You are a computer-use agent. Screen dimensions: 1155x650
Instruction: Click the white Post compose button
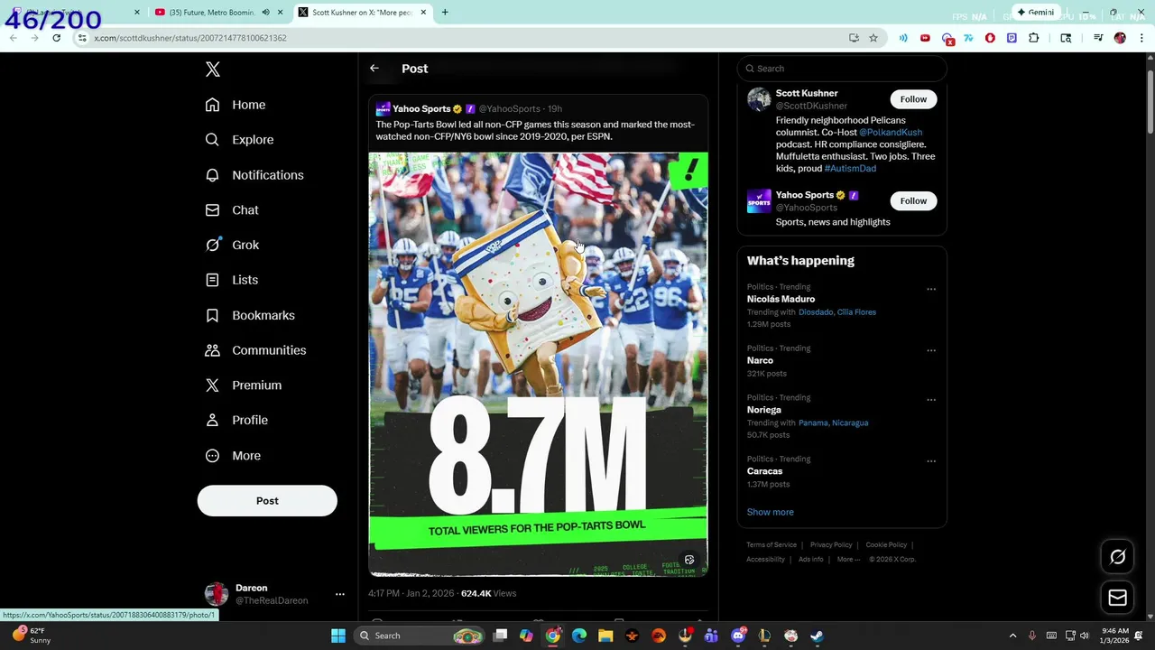pos(267,501)
